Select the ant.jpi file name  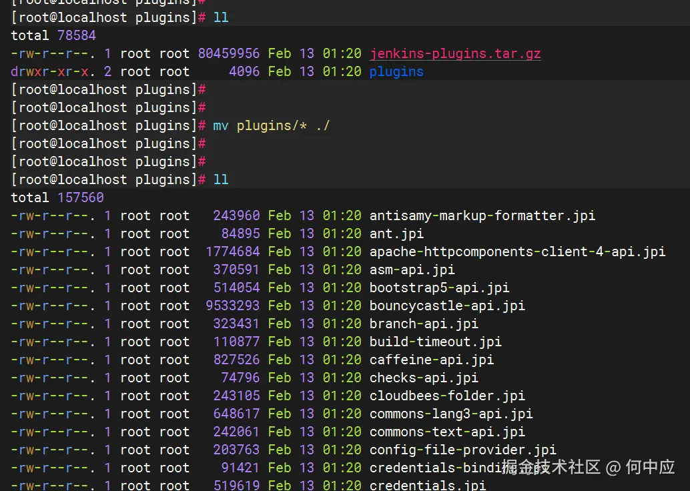[396, 233]
